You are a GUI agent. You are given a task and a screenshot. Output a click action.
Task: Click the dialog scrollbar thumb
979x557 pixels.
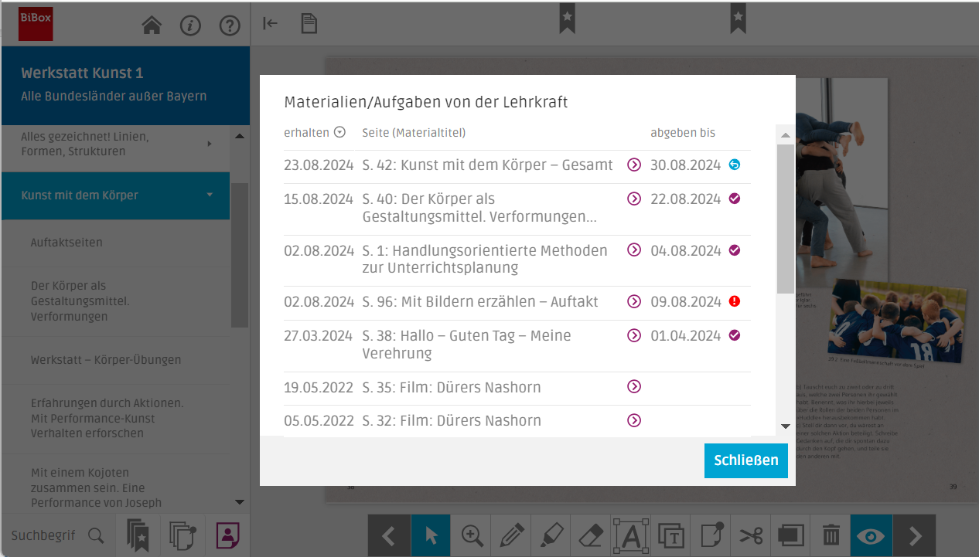[x=786, y=219]
